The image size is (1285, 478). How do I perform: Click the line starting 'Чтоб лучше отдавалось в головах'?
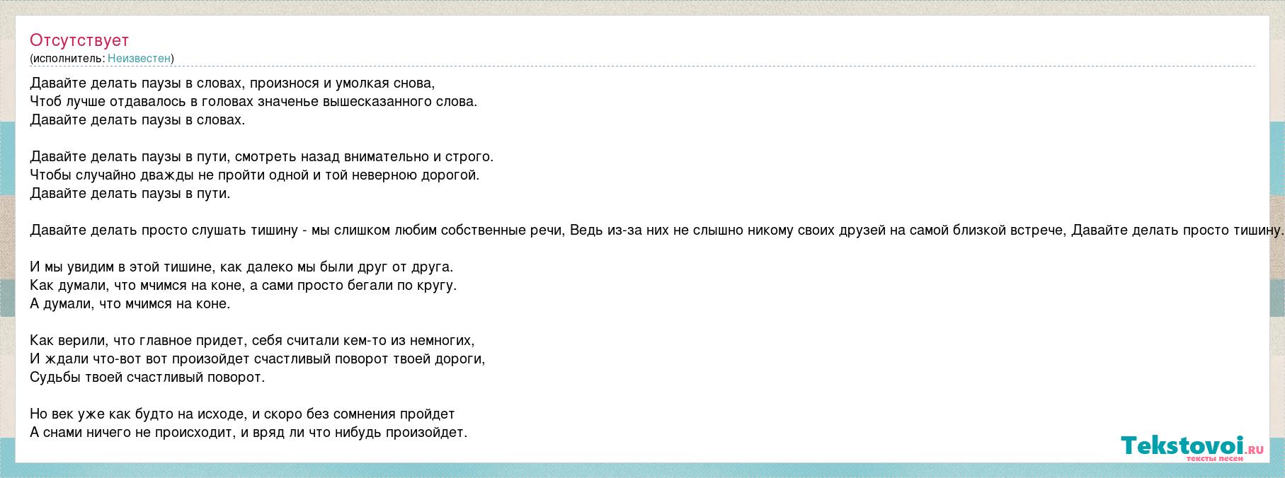click(x=253, y=102)
